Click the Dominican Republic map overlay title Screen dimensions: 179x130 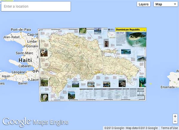128,30
